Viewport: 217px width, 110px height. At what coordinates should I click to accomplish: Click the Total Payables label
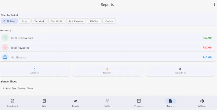[20, 48]
